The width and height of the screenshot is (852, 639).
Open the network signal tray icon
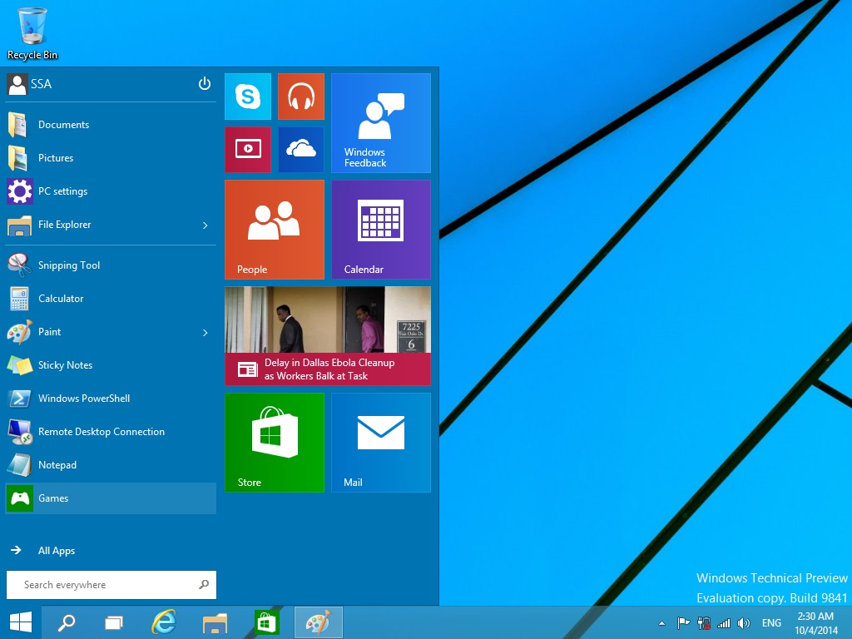(724, 623)
